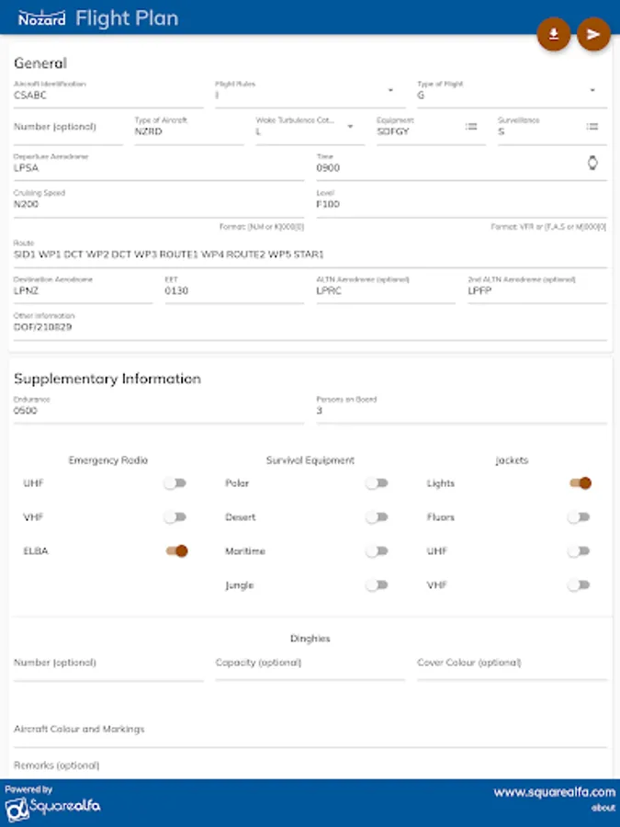Viewport: 620px width, 827px height.
Task: Enable the Polar survival equipment switch
Action: [377, 483]
